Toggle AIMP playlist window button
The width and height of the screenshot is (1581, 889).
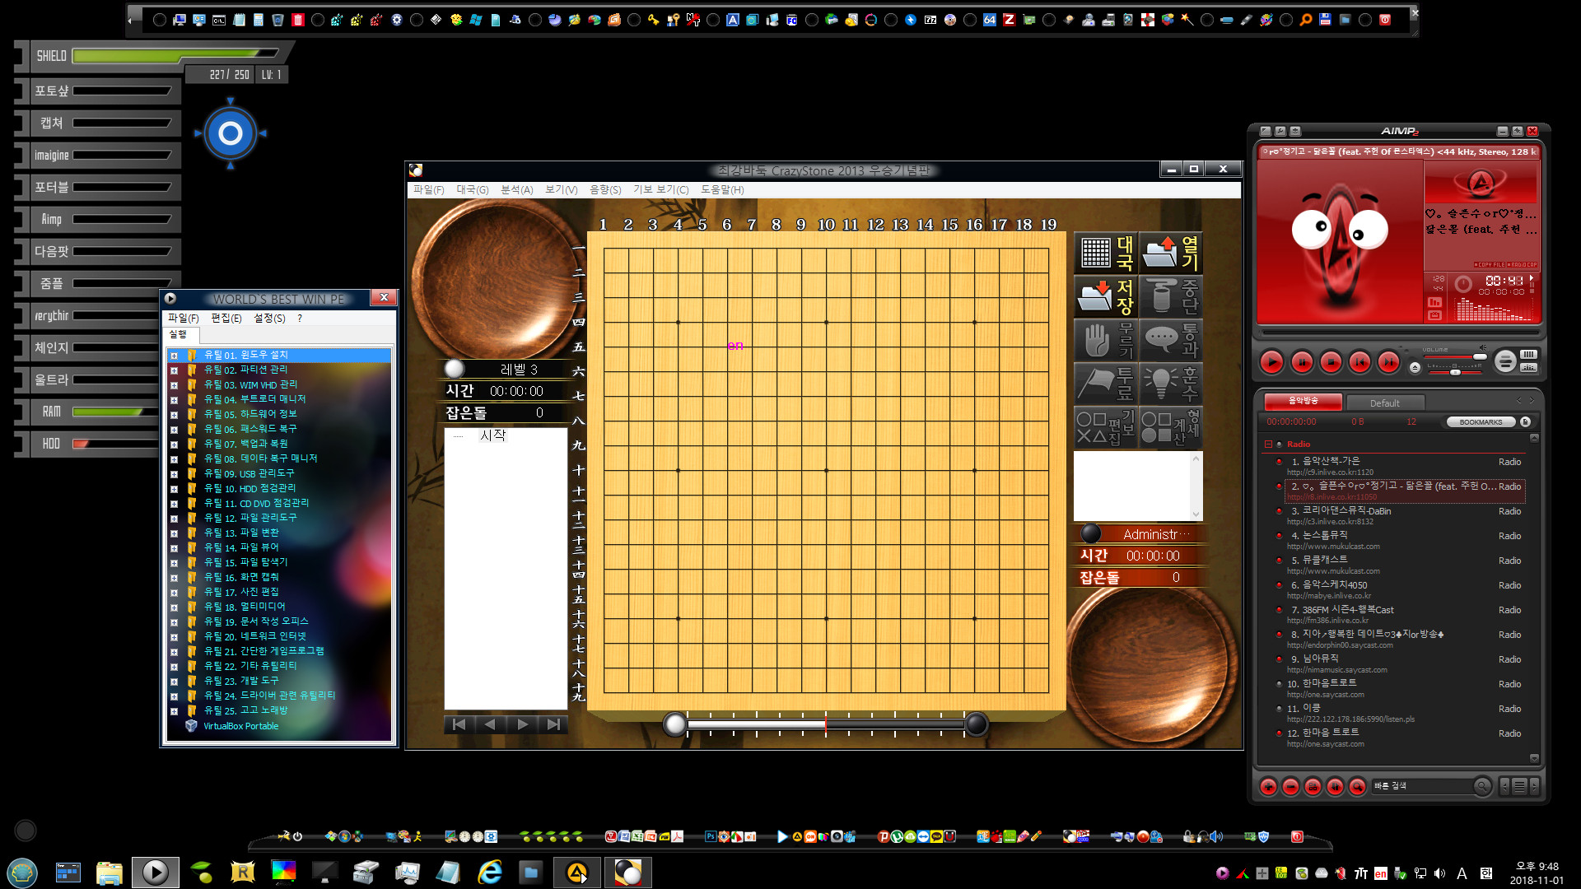point(1529,354)
